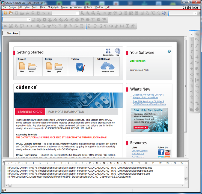
Task: Open the Place menu
Action: pyautogui.click(x=43, y=7)
